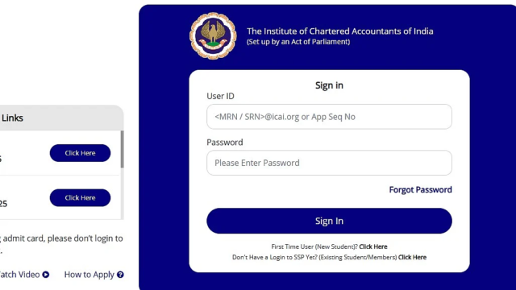The height and width of the screenshot is (290, 516).
Task: Click the large Sign In button
Action: pyautogui.click(x=329, y=221)
